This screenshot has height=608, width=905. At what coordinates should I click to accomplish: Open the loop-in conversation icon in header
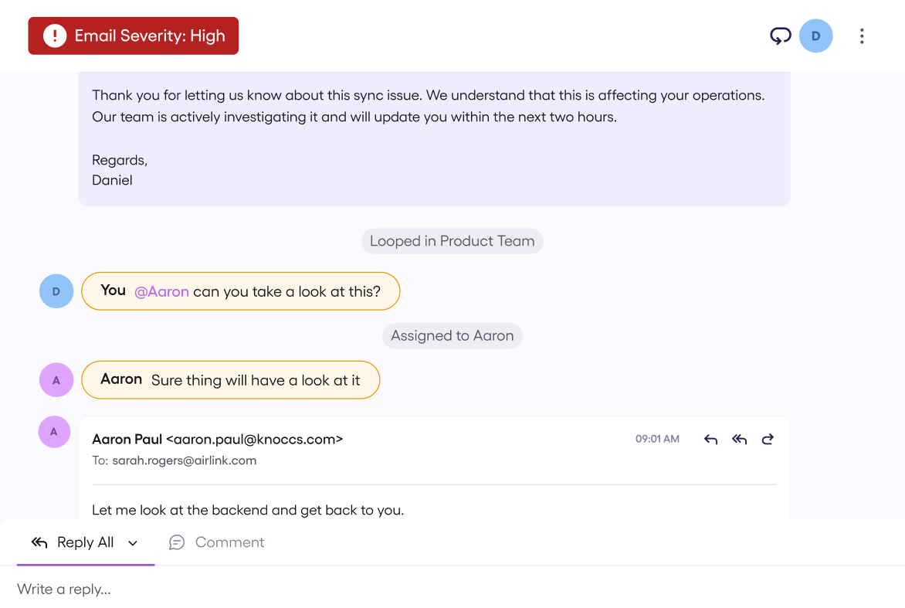(x=781, y=36)
